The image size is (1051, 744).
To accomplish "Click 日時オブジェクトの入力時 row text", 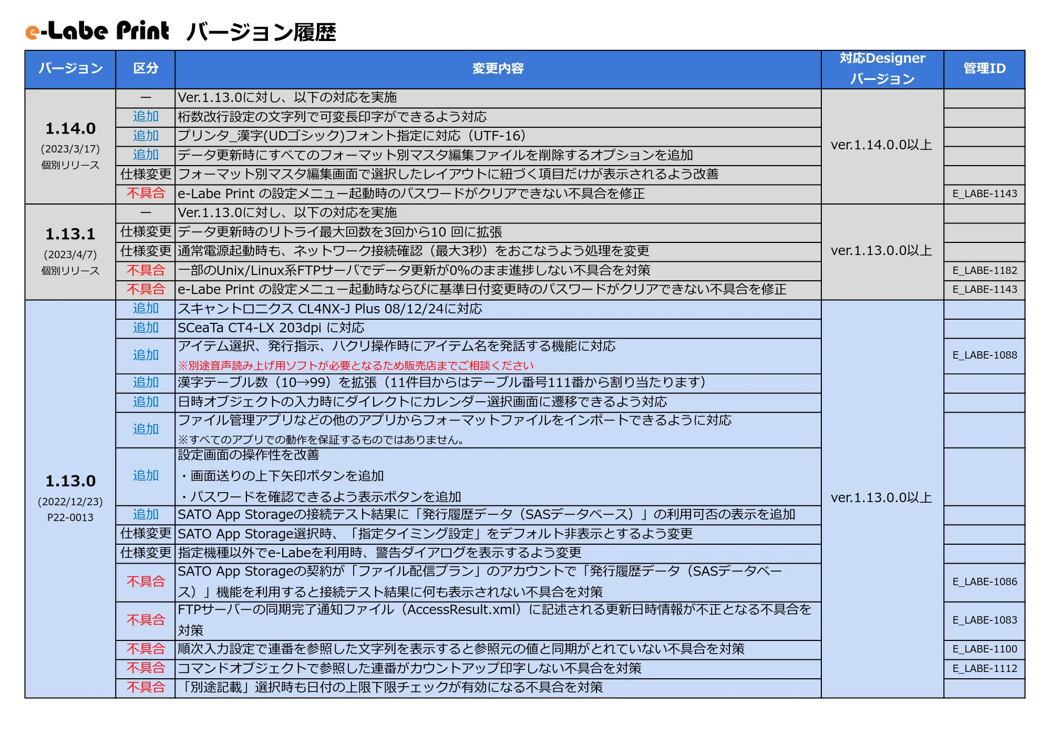I will pyautogui.click(x=423, y=402).
